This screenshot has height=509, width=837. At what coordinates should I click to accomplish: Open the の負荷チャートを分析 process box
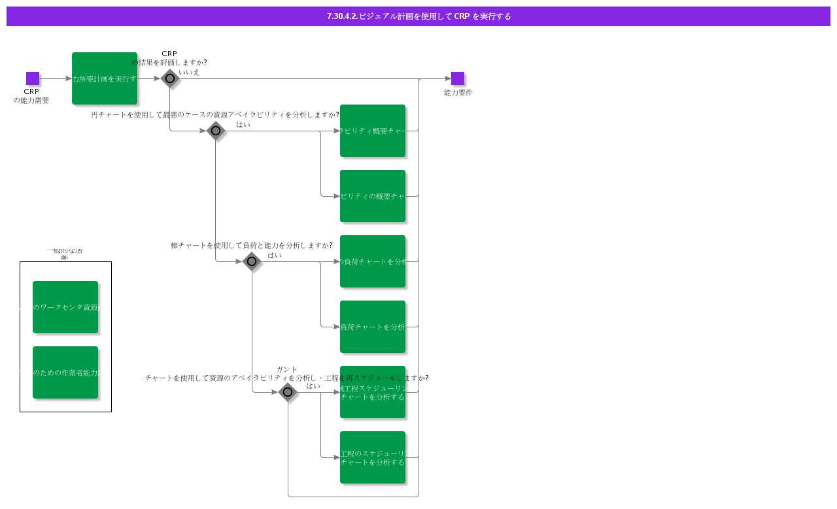click(x=373, y=261)
